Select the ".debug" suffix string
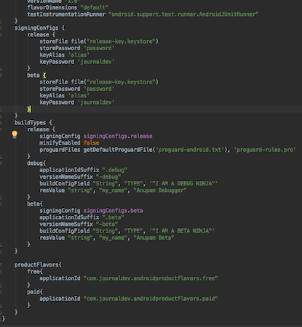Viewport: 302px width, 327px height. (115, 170)
